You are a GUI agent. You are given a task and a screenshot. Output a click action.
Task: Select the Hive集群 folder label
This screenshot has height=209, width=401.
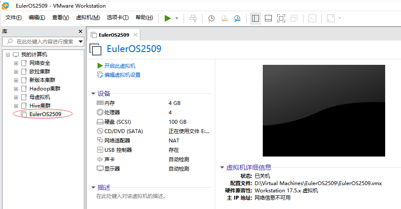click(40, 105)
